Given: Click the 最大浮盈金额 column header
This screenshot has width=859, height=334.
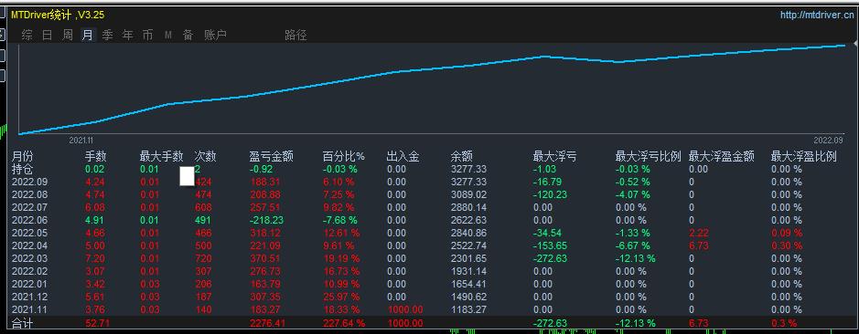Looking at the screenshot, I should (x=722, y=157).
